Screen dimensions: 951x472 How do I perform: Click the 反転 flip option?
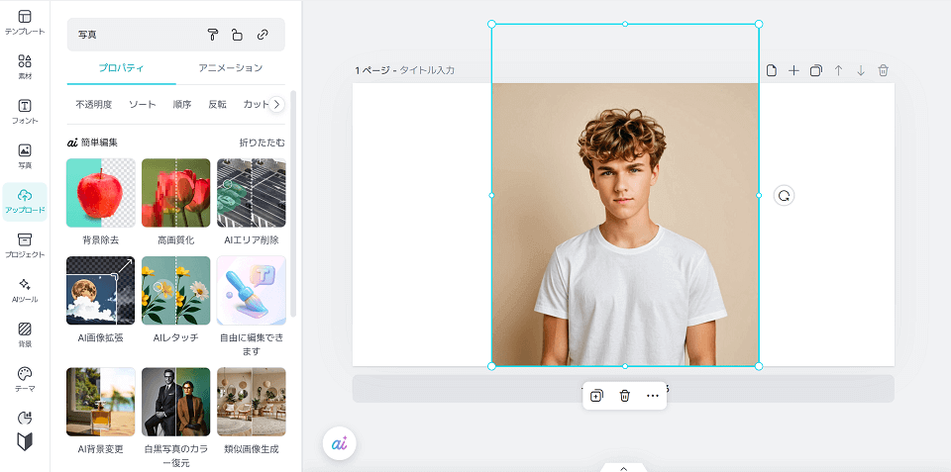pyautogui.click(x=217, y=104)
